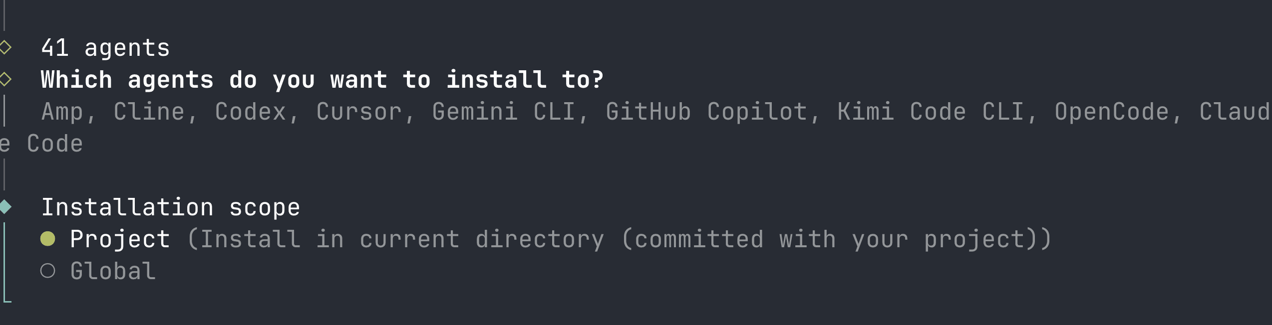
Task: Choose the "Global" option label
Action: click(x=113, y=271)
